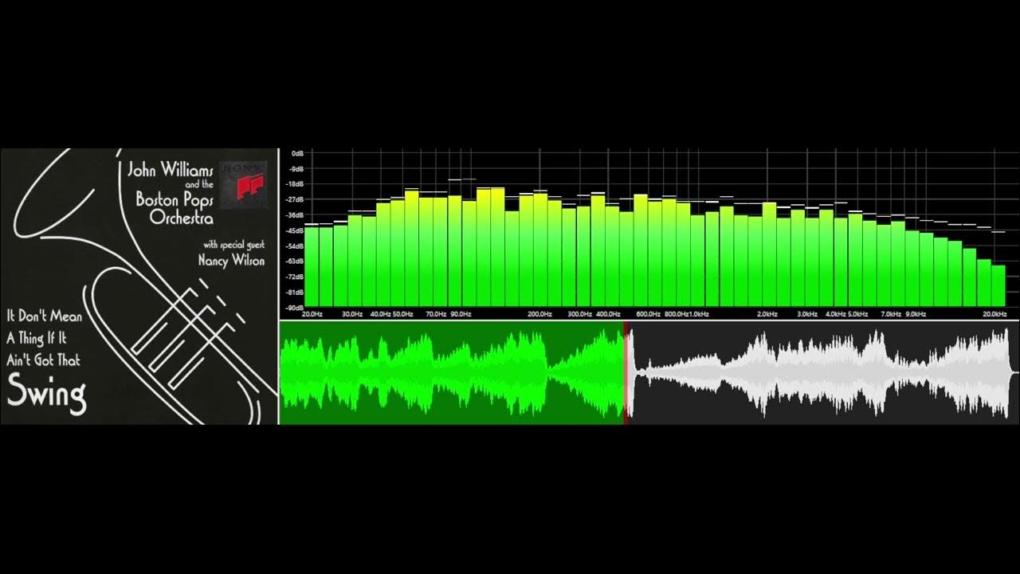The image size is (1020, 574).
Task: Click the 'It Don't Mean' line on the cover
Action: point(44,316)
